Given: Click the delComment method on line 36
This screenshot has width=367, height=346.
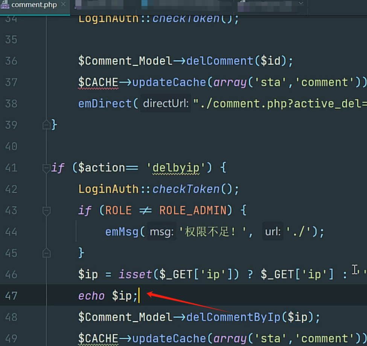Looking at the screenshot, I should [220, 61].
